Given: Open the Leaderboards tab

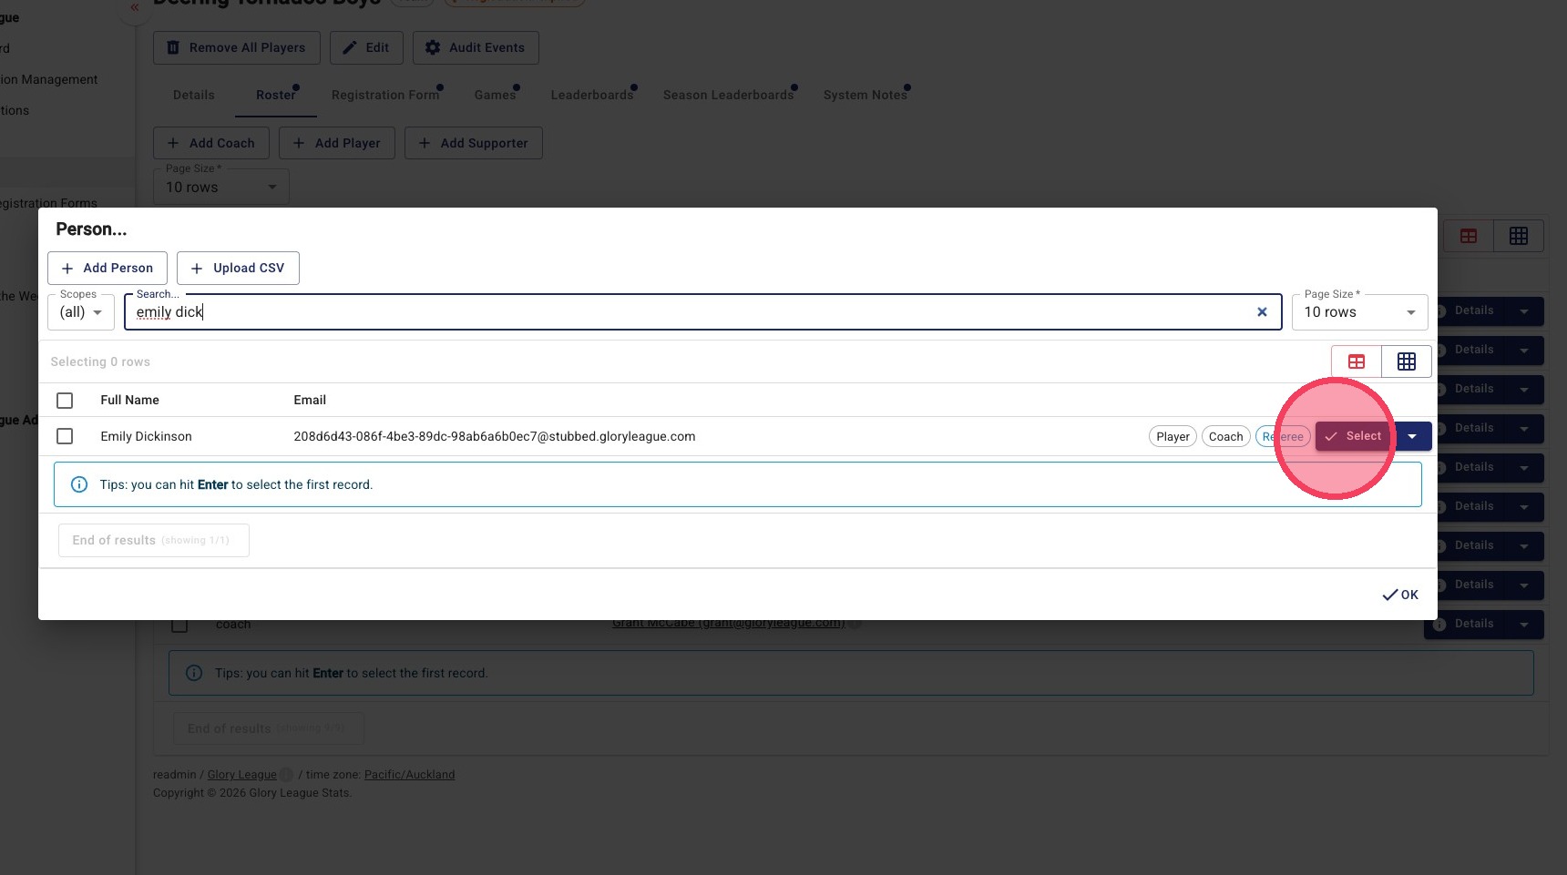Looking at the screenshot, I should (x=592, y=95).
